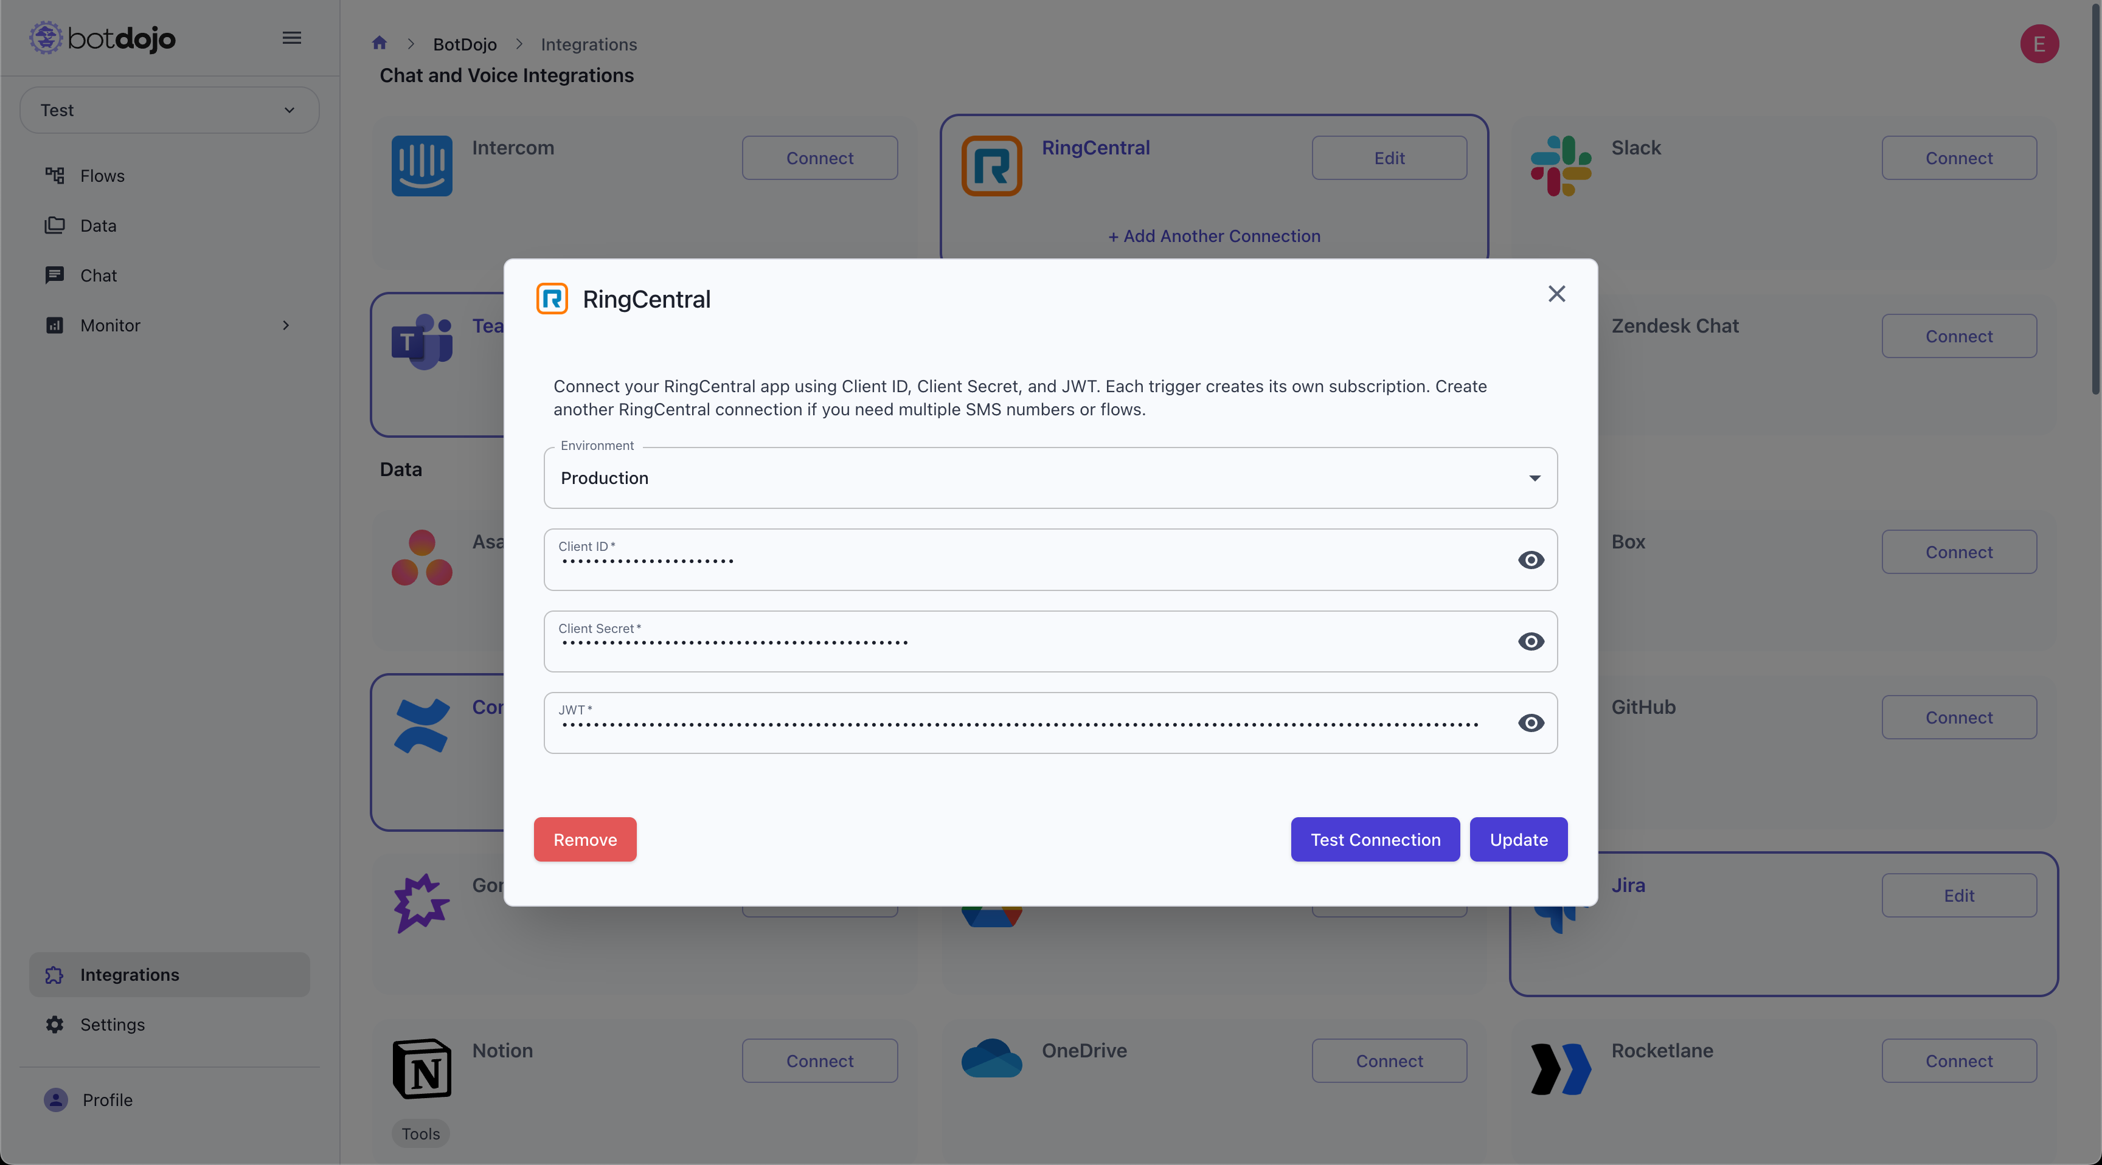Click the OneDrive cloud logo
This screenshot has height=1165, width=2102.
991,1058
